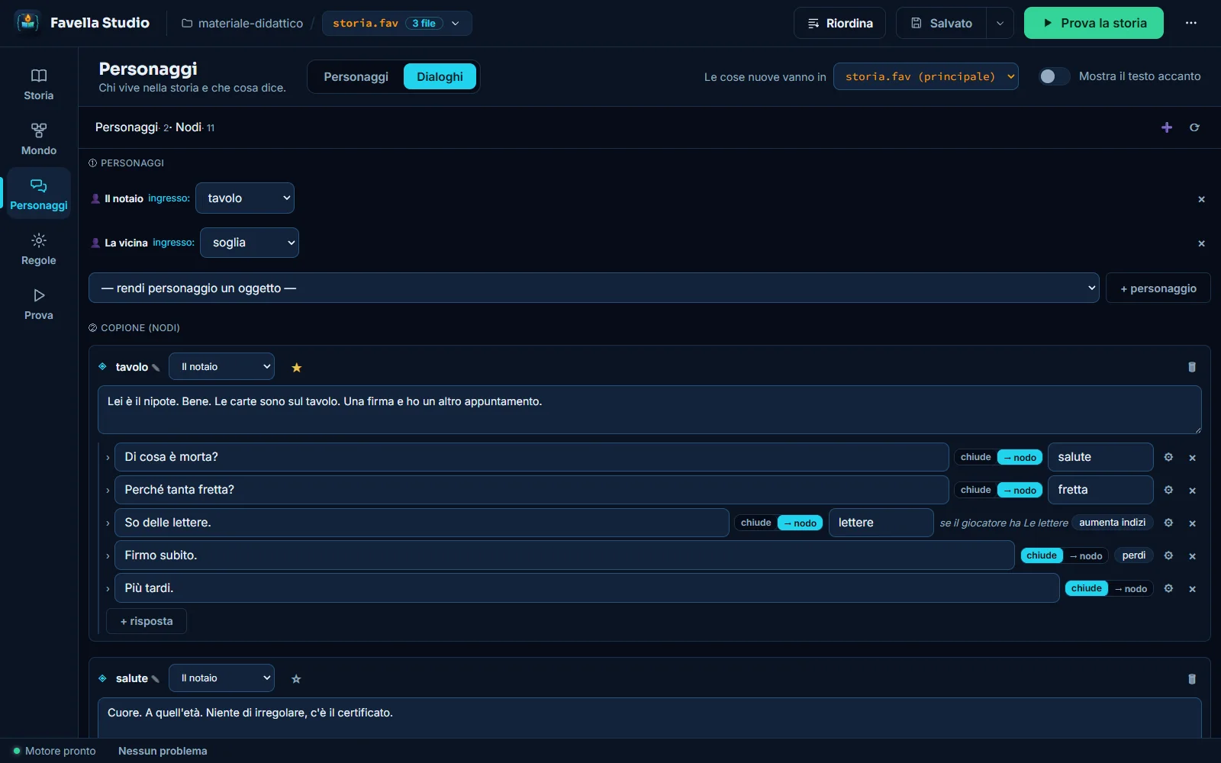
Task: Switch to the Dialoghi tab
Action: coord(440,76)
